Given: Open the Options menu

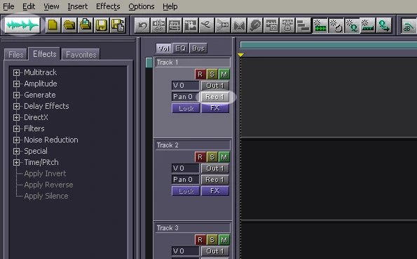Looking at the screenshot, I should pyautogui.click(x=142, y=6).
